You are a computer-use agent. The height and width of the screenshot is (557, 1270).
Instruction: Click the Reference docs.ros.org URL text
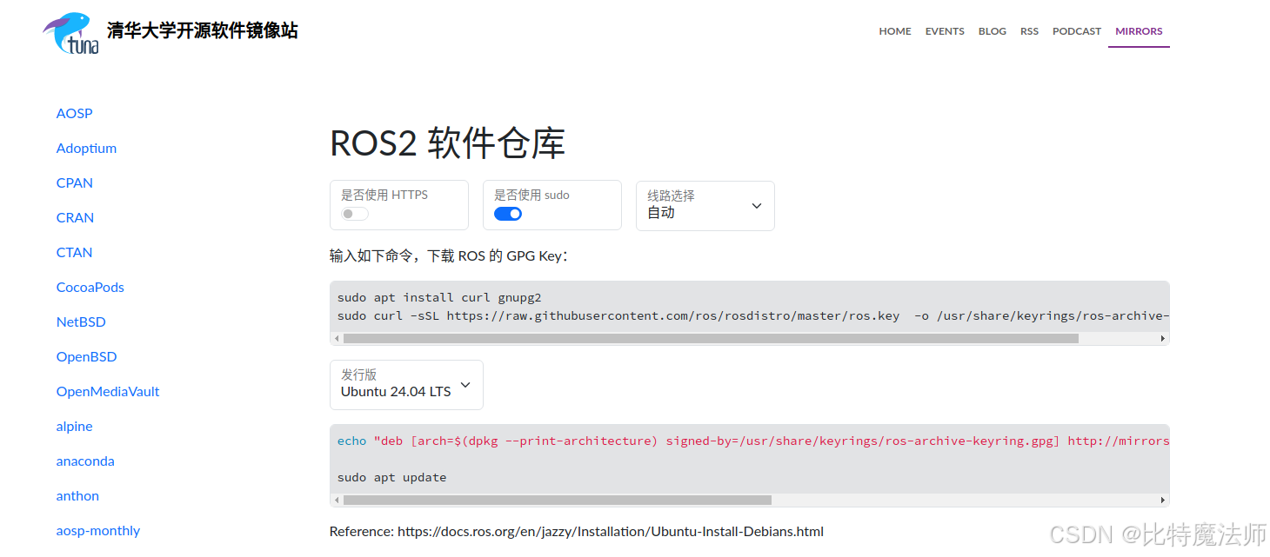pos(611,531)
